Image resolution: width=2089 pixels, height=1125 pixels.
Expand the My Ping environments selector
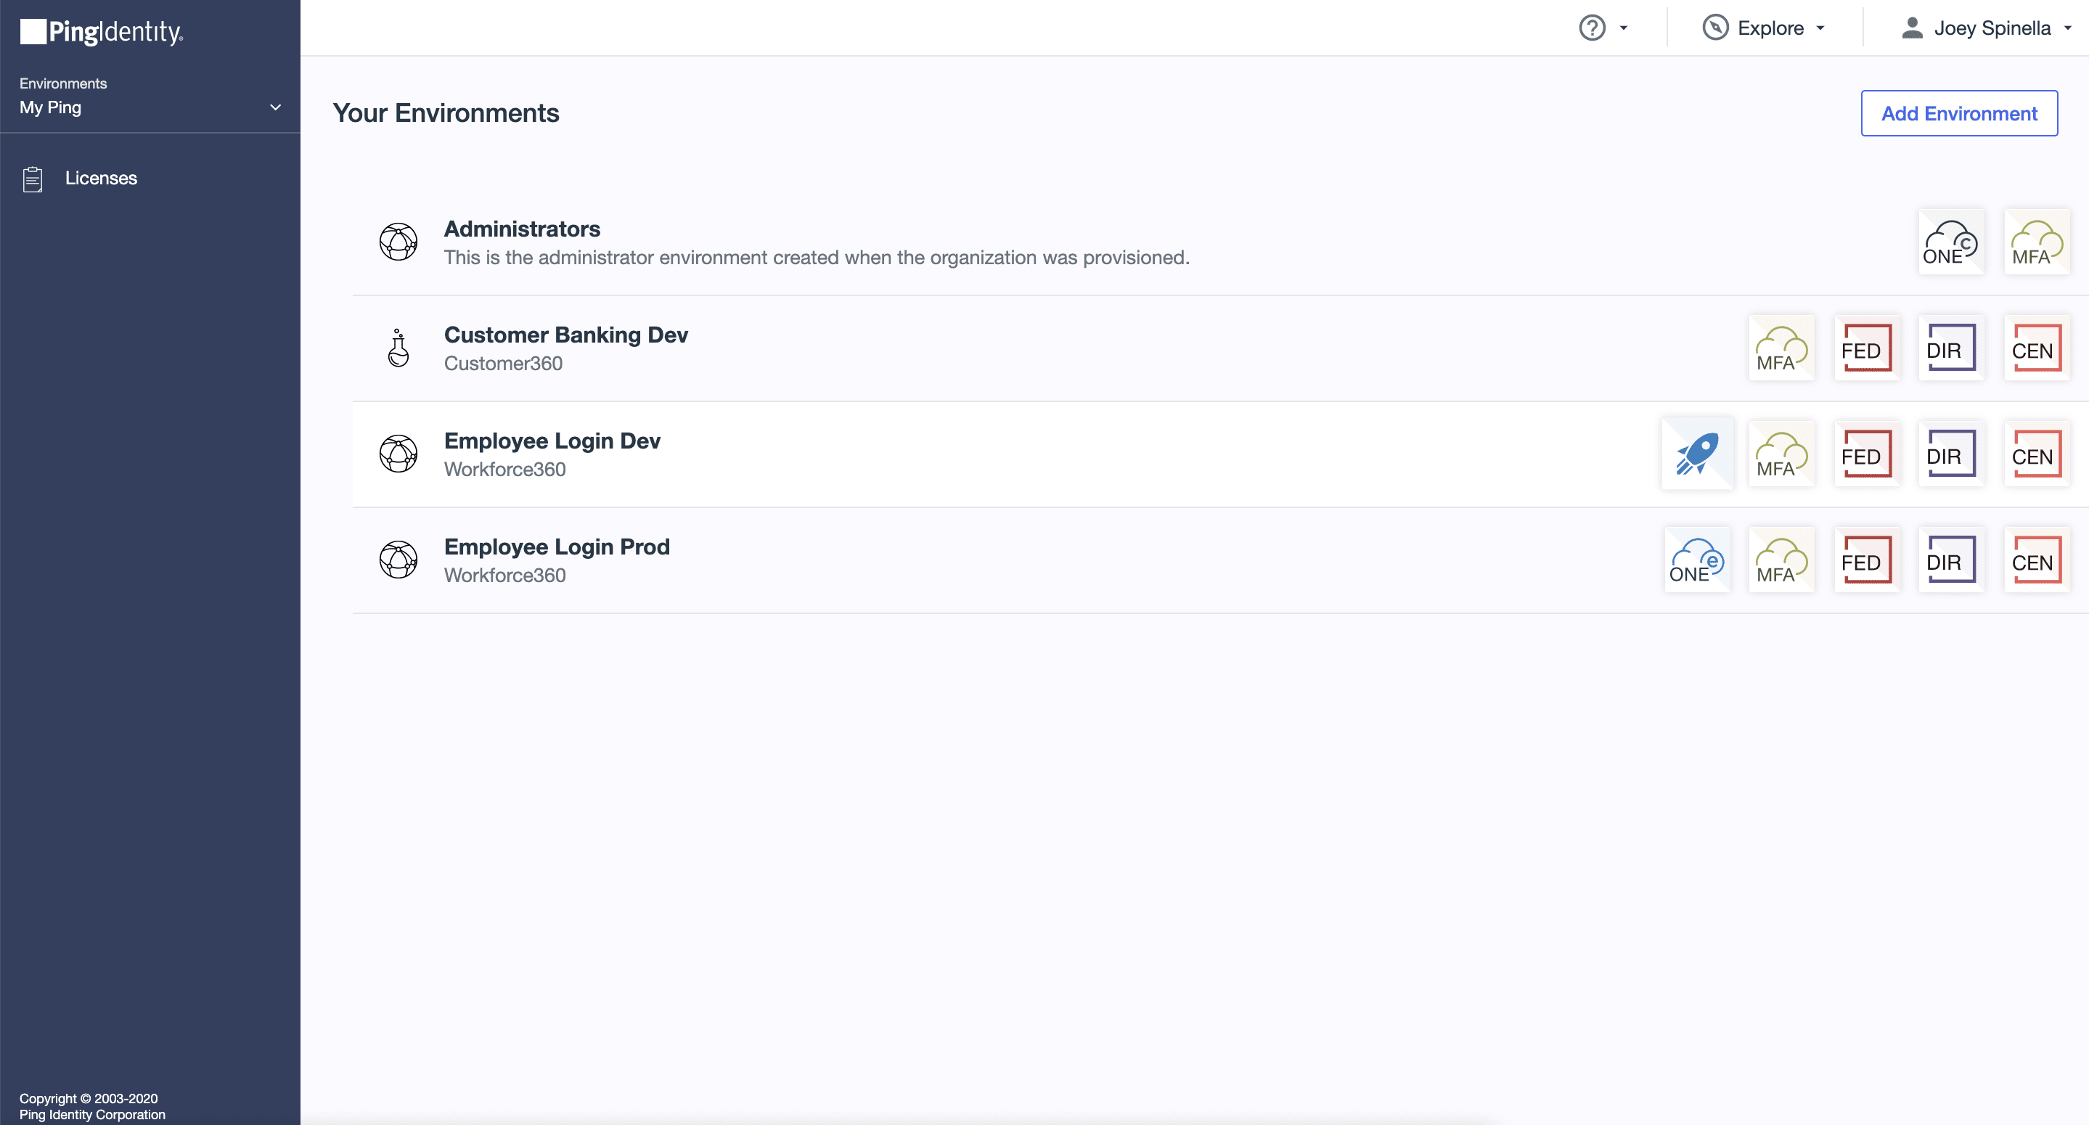pyautogui.click(x=150, y=107)
